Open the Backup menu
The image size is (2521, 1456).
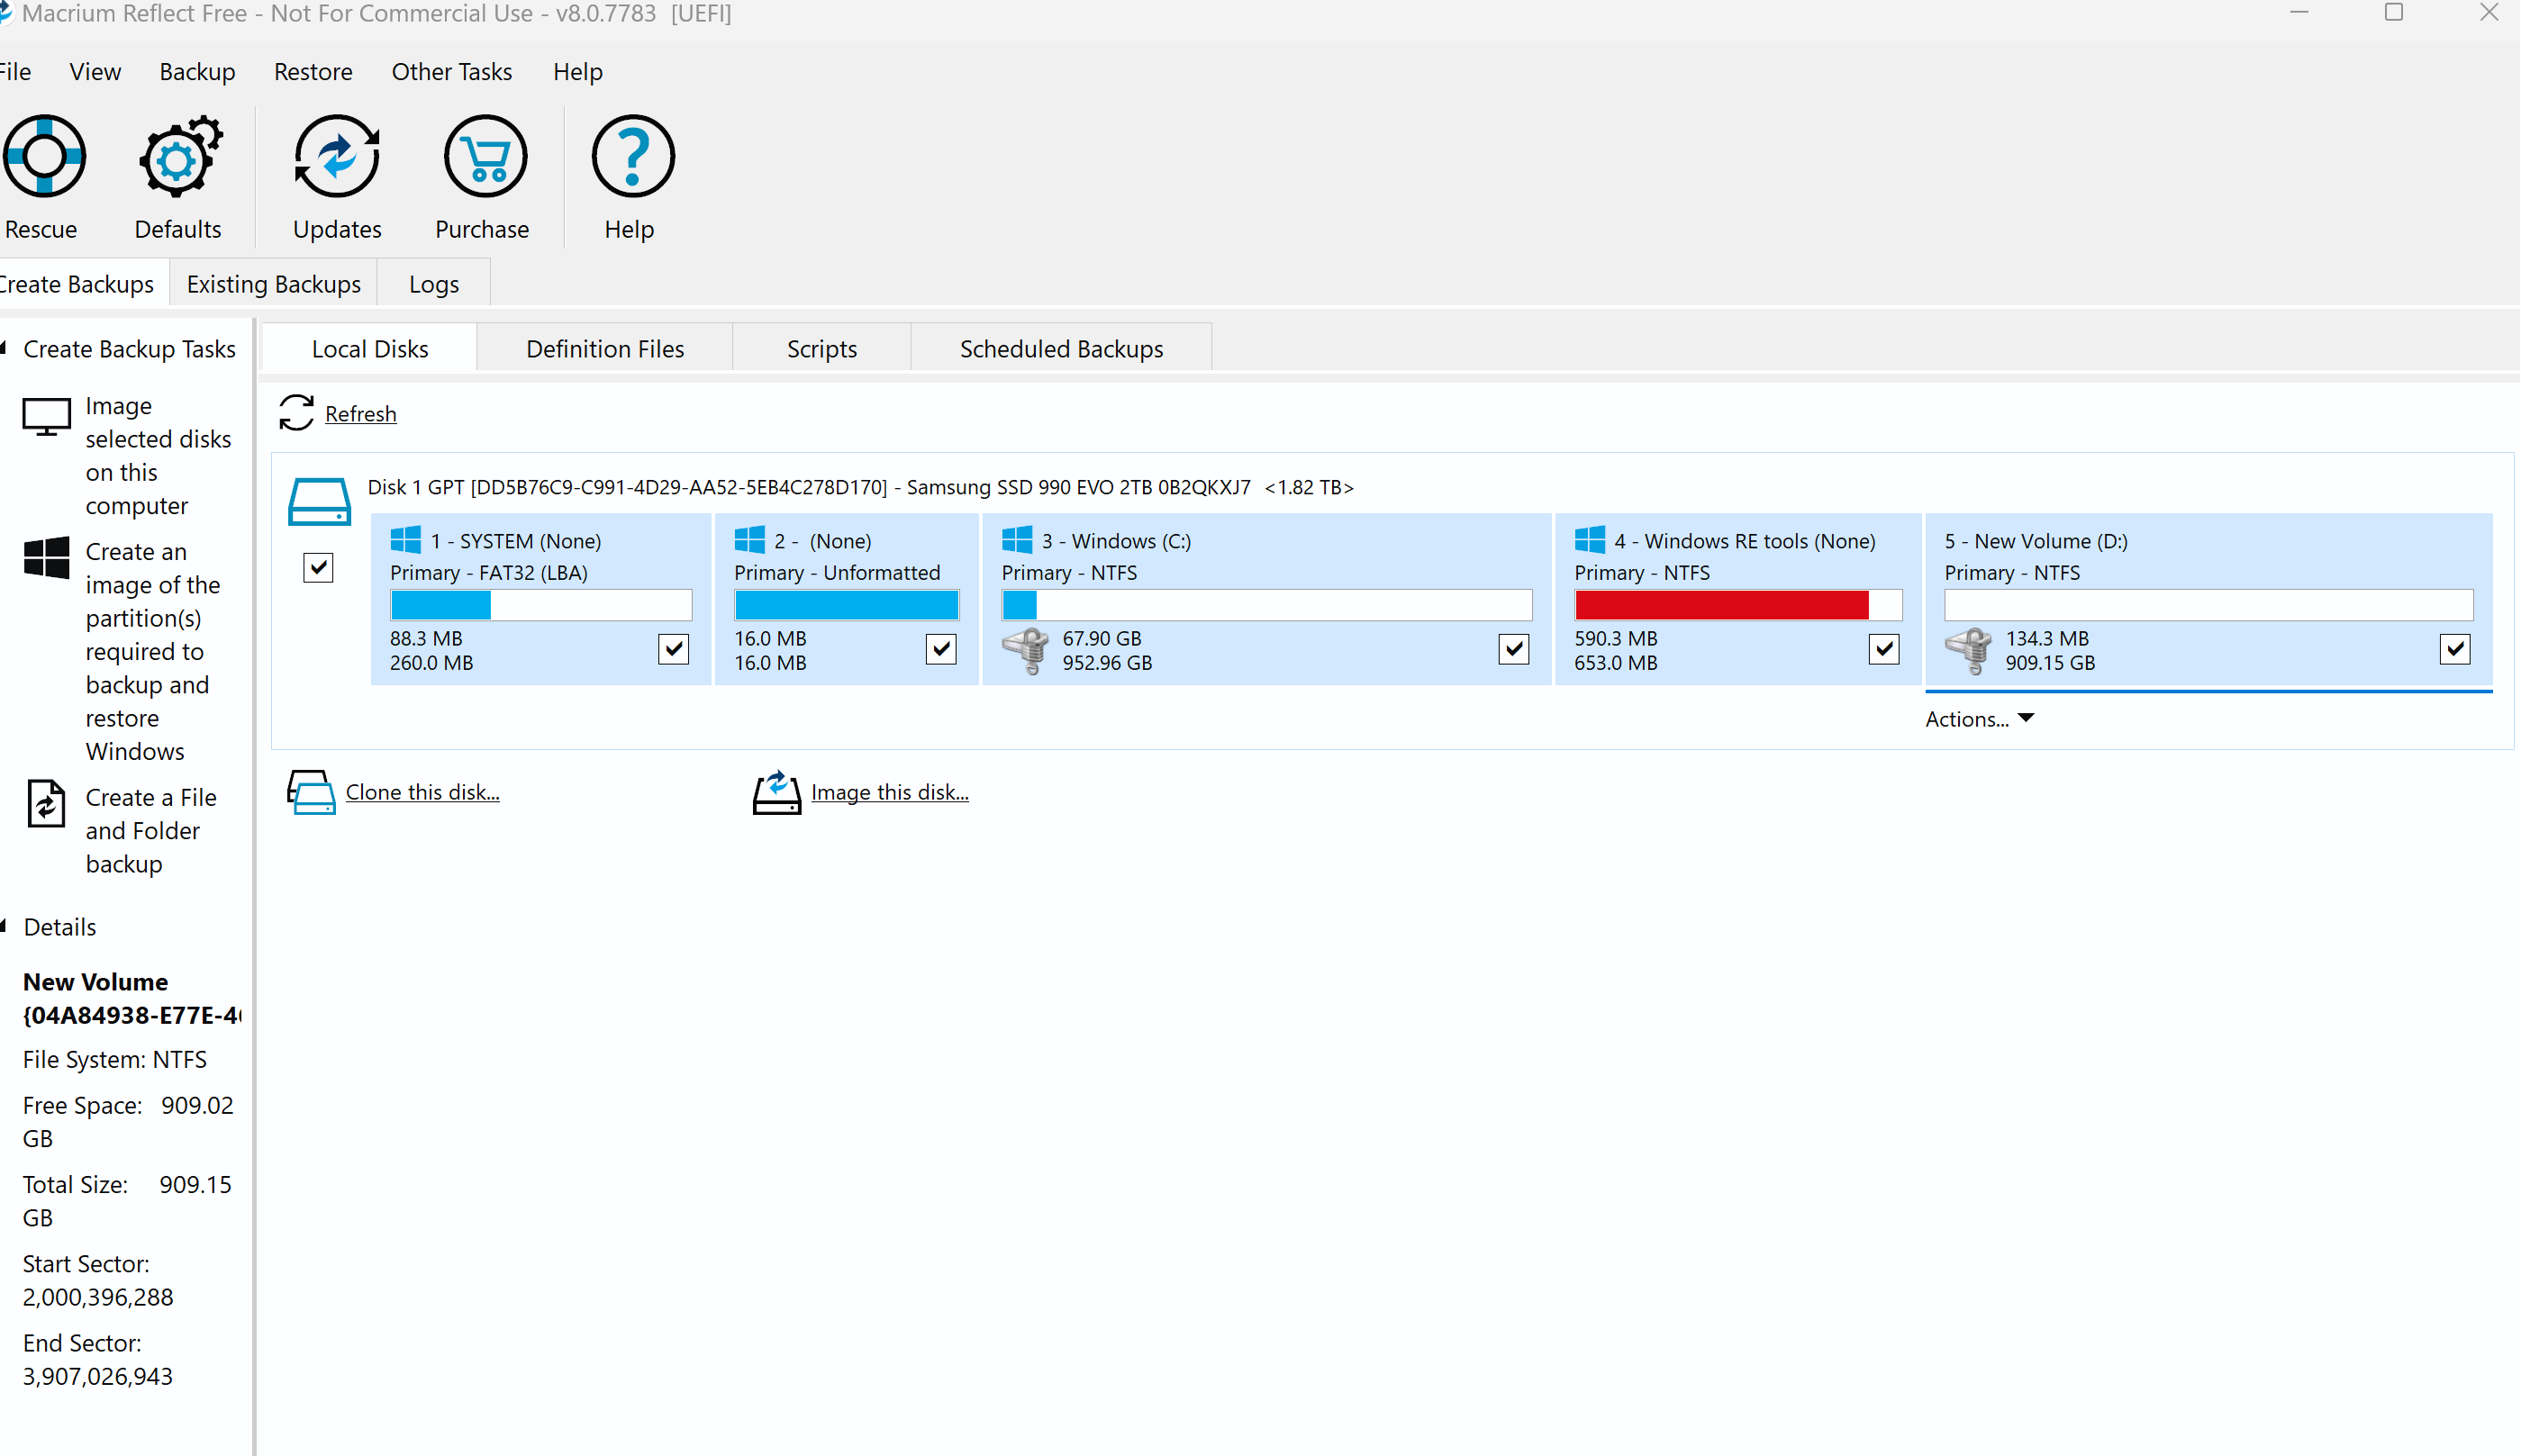point(197,72)
